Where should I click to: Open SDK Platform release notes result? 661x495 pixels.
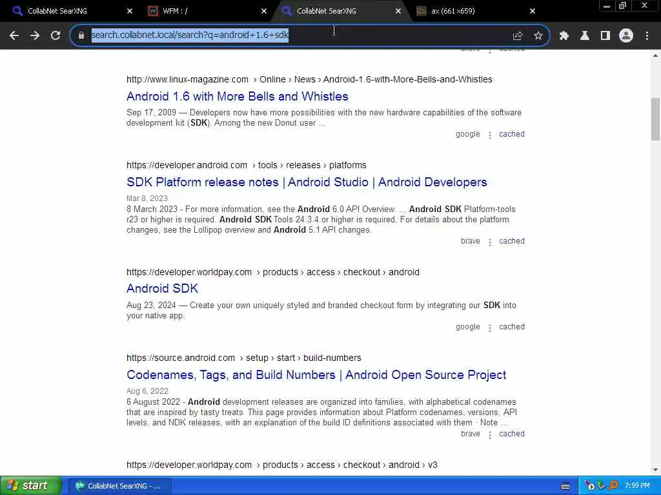(x=307, y=182)
